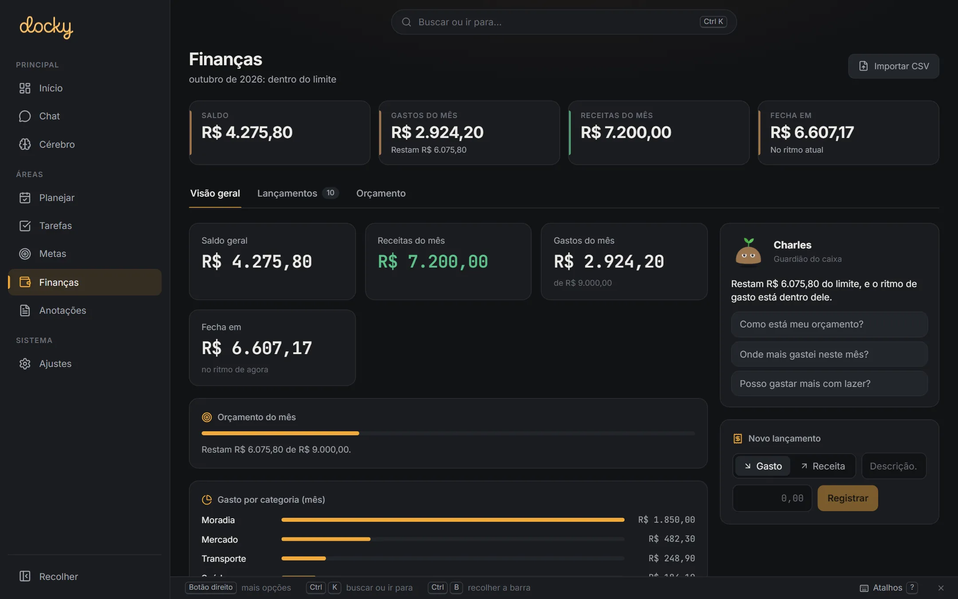958x599 pixels.
Task: Click the 0,00 amount field
Action: pos(772,498)
